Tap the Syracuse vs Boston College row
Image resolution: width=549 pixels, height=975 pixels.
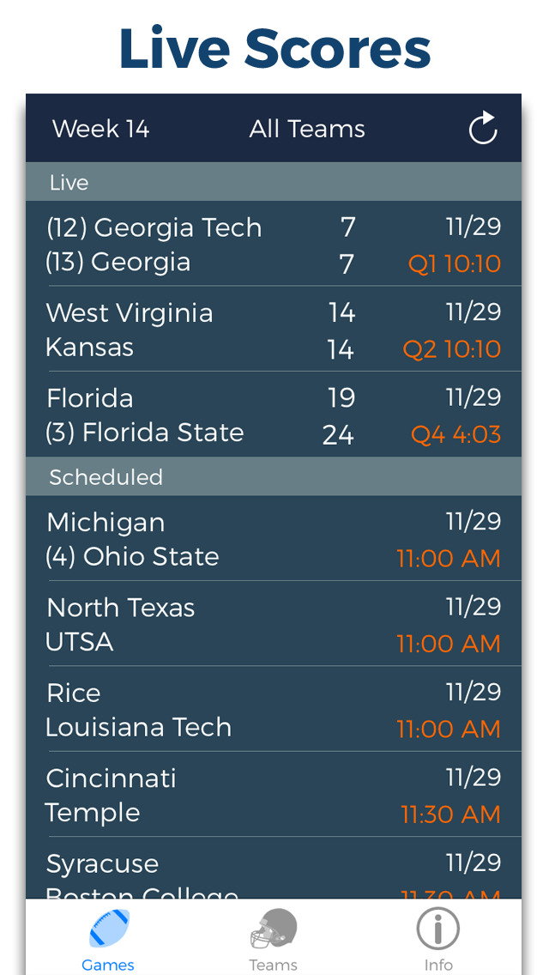point(273,870)
